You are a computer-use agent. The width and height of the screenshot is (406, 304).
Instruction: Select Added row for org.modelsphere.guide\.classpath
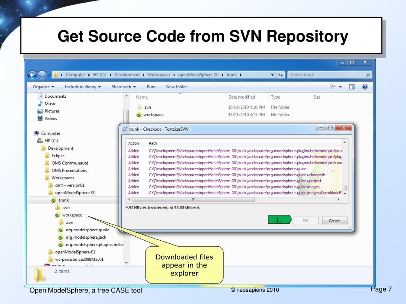tap(234, 175)
